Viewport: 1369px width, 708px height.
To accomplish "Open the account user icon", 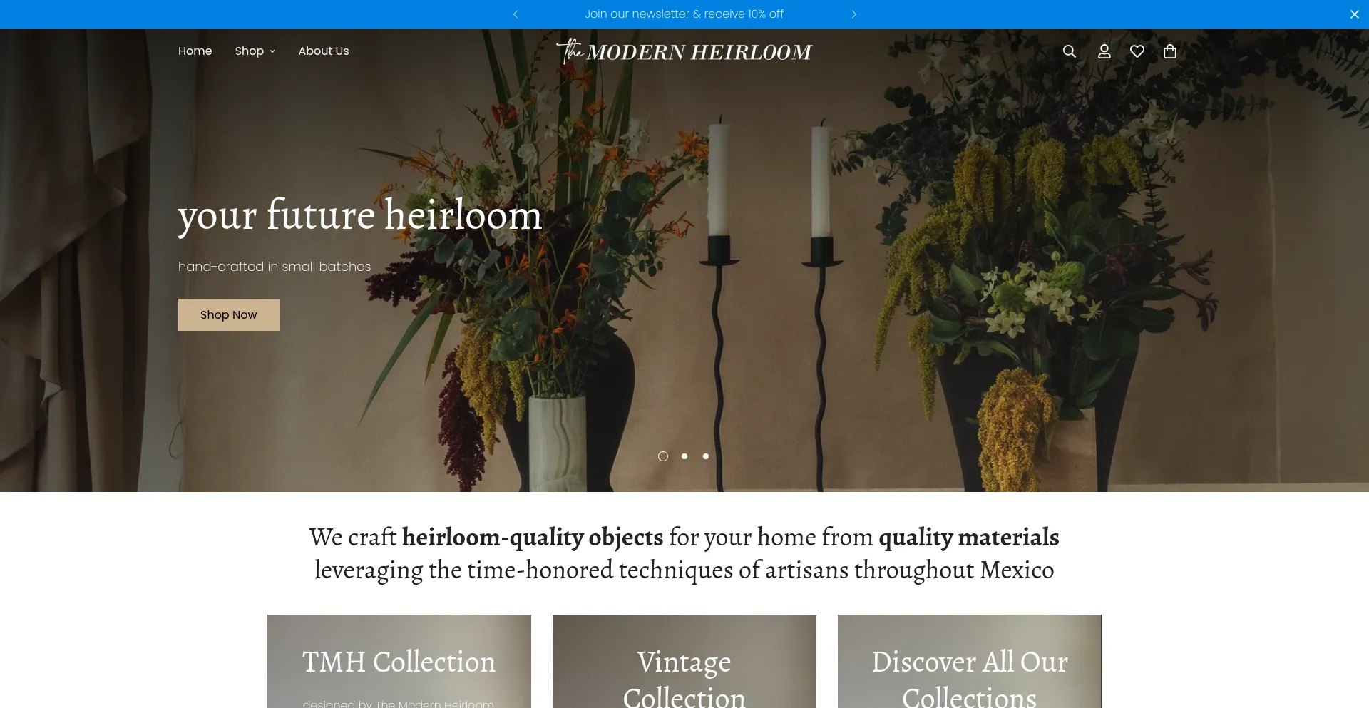I will [x=1104, y=51].
